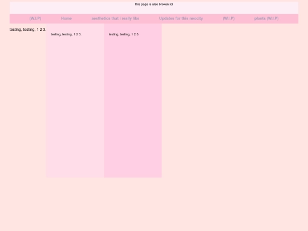The height and width of the screenshot is (231, 308).
Task: Click 'testing, testing, 1 2 3.' in darker pink column
Action: tap(124, 34)
